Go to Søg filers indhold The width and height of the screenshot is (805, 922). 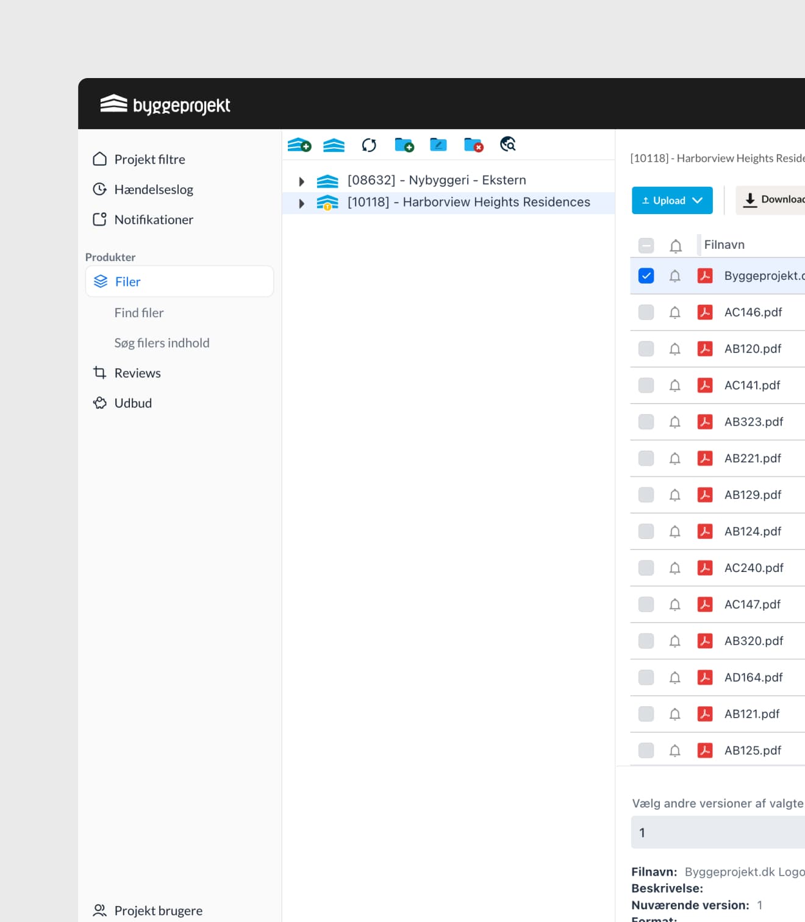pos(162,343)
